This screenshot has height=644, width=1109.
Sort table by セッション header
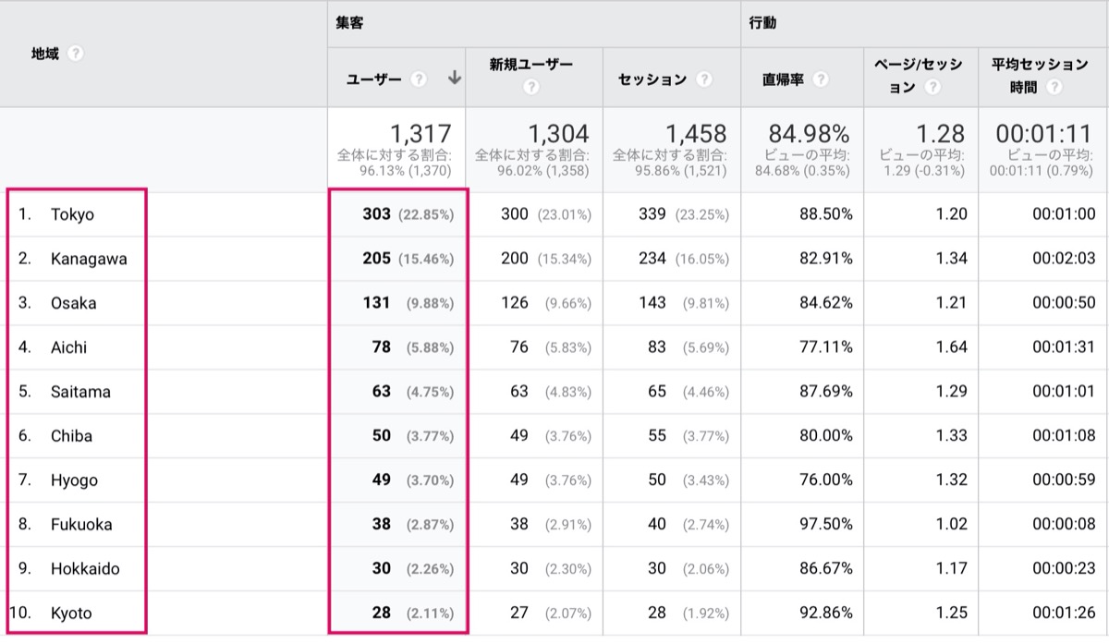(652, 79)
